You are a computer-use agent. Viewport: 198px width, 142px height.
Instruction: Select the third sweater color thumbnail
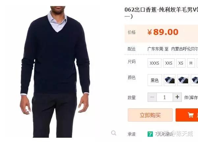coord(194,80)
